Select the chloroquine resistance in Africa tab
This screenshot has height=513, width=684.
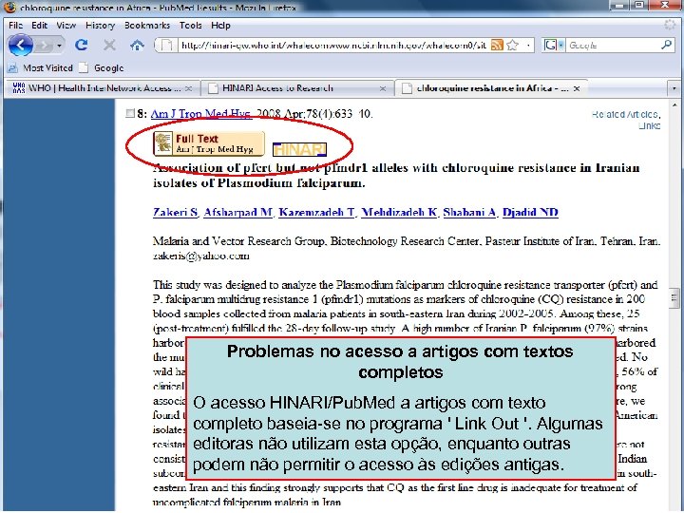tap(491, 87)
